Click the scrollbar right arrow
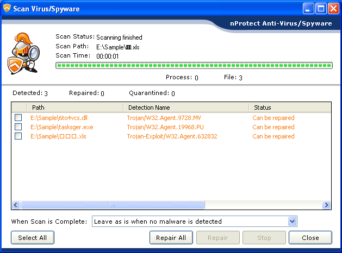The width and height of the screenshot is (342, 253). (327, 205)
